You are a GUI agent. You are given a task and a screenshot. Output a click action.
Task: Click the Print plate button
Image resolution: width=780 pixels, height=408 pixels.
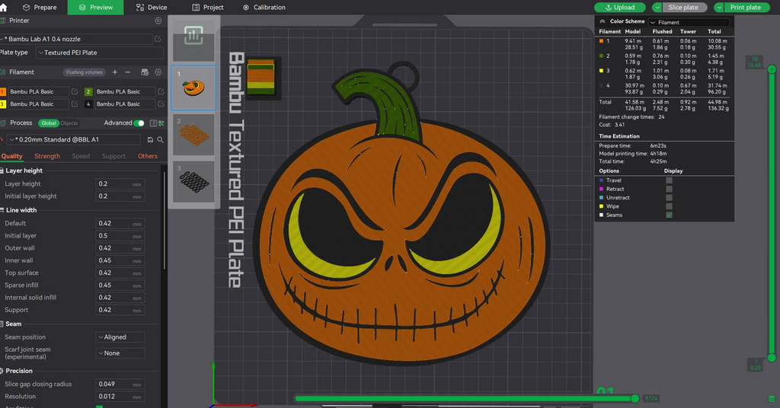coord(745,8)
